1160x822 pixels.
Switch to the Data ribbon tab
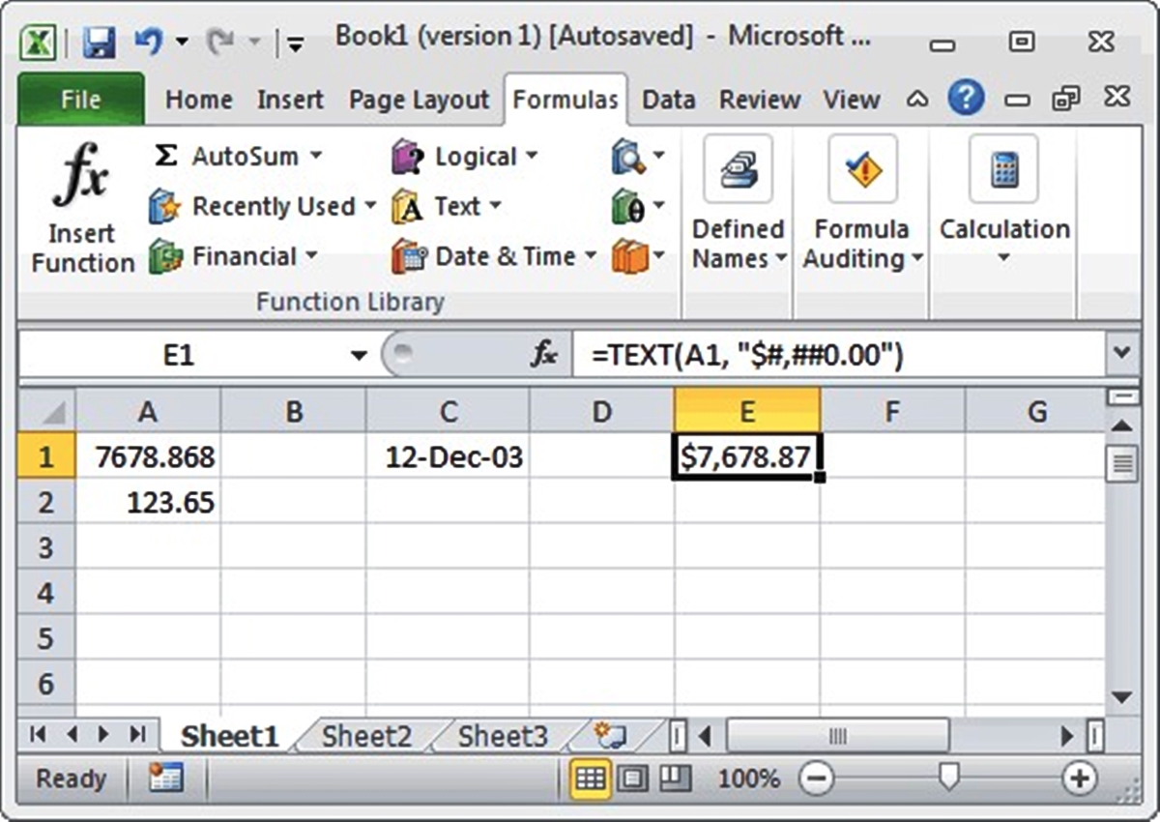point(668,99)
